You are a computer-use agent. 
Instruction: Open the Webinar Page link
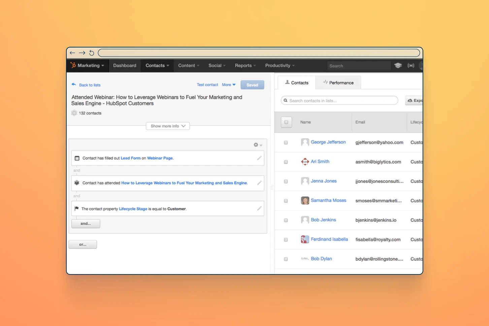click(x=160, y=158)
